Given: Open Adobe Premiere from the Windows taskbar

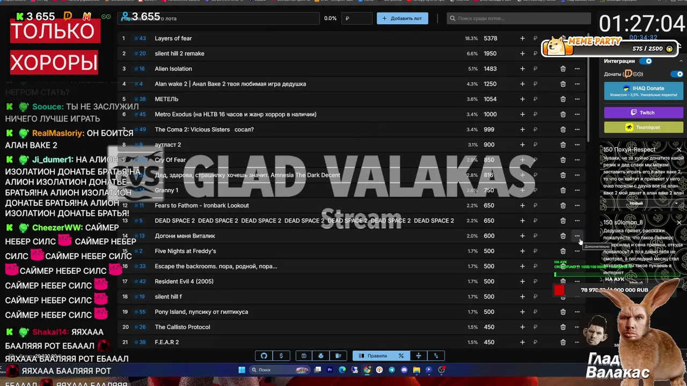Looking at the screenshot, I should [330, 370].
